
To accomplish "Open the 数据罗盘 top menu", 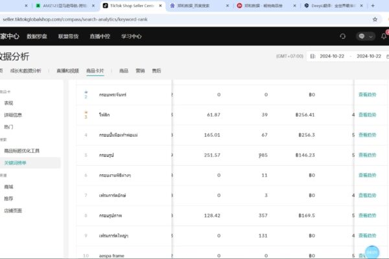I will click(x=37, y=36).
